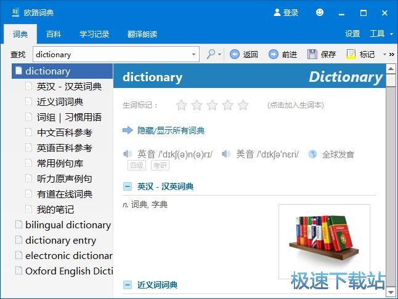Collapse the 近义词词典 section

click(128, 285)
